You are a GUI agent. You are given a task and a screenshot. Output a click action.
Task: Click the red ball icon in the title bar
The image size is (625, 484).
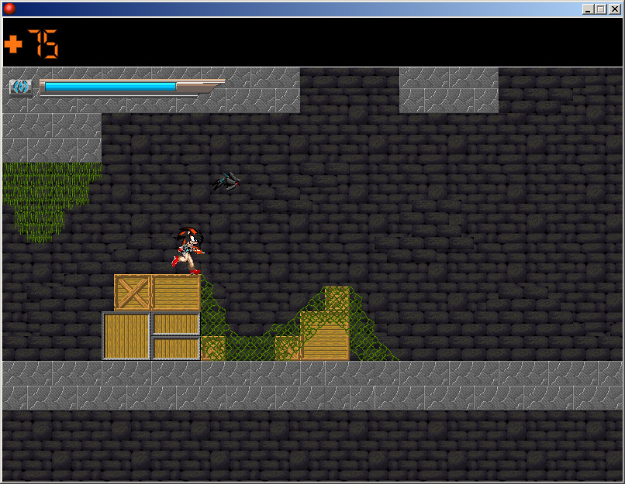pos(9,9)
